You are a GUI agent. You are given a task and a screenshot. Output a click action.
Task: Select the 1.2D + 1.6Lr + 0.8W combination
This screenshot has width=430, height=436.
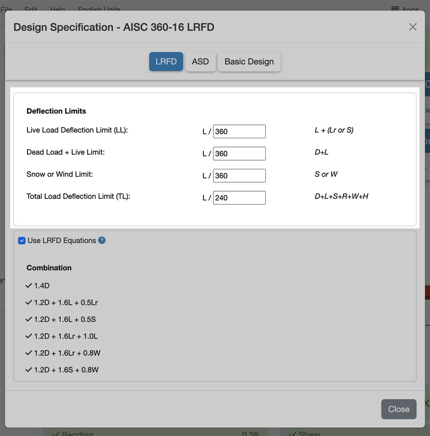tap(63, 353)
